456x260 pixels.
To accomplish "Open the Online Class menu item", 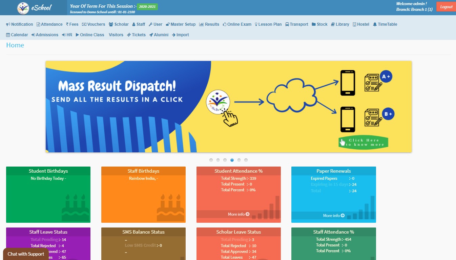I will 90,35.
